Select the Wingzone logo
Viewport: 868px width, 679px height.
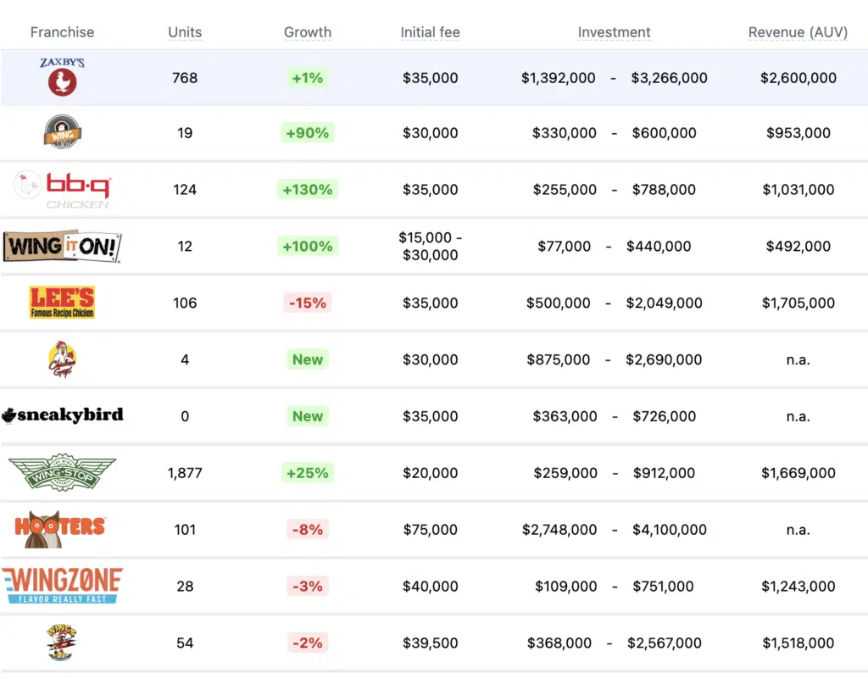(62, 586)
